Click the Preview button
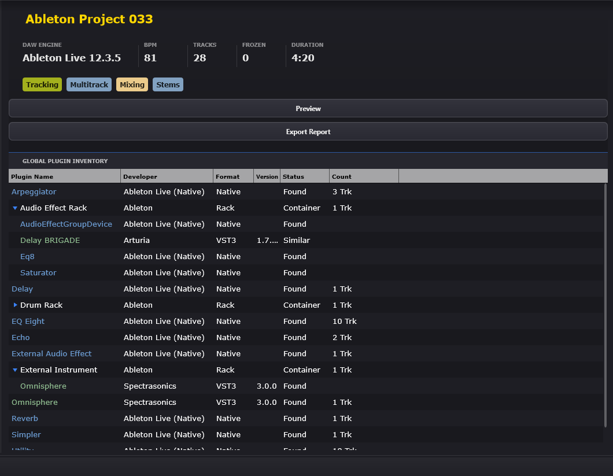This screenshot has width=613, height=476. pyautogui.click(x=308, y=109)
